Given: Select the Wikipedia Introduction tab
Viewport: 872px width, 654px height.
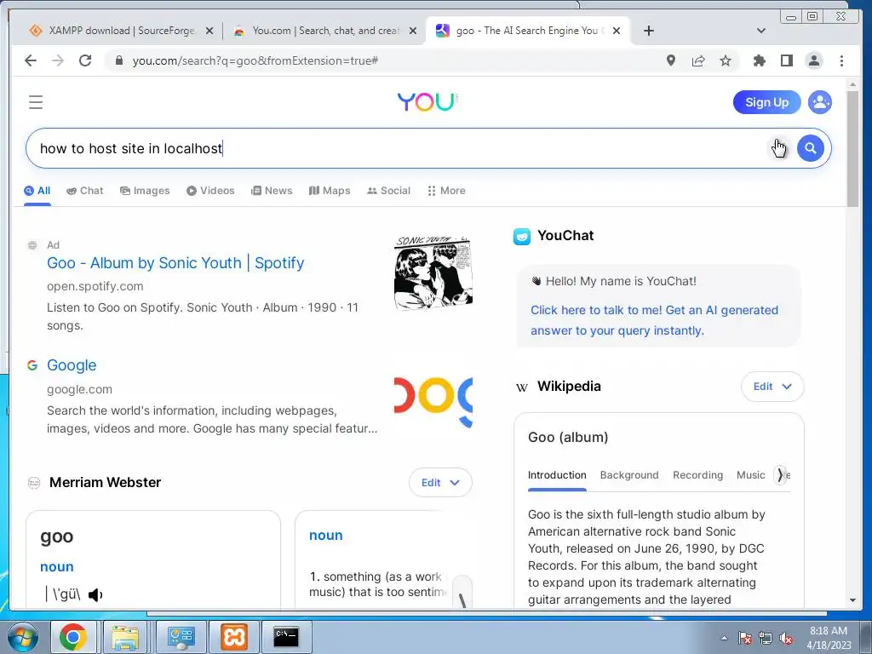Looking at the screenshot, I should point(557,475).
